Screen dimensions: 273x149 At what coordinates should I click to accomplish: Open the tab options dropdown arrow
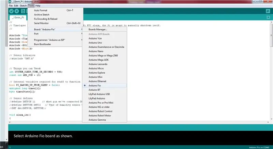[x=268, y=17]
